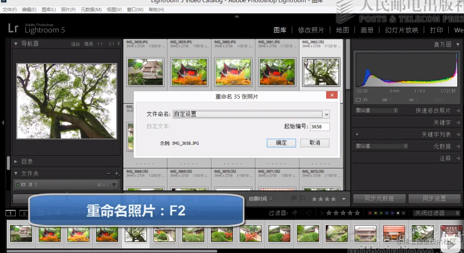Open the 快速修改照片 preset 默认值 dropdown

[x=377, y=111]
